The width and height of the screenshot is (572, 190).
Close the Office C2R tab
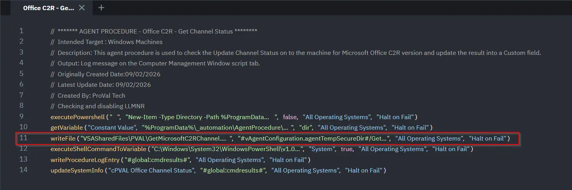pos(82,8)
